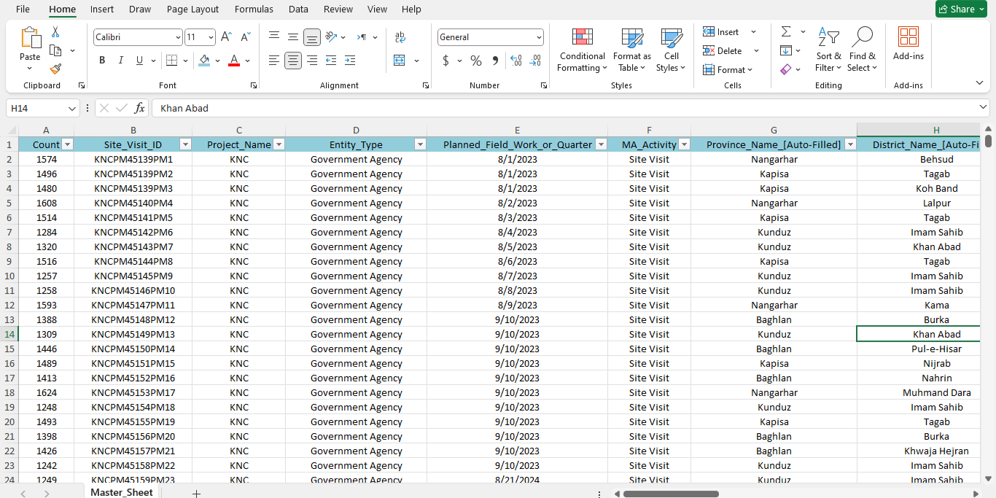Toggle Underline formatting
Image resolution: width=996 pixels, height=498 pixels.
(139, 61)
